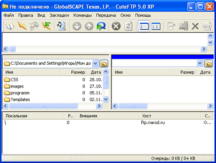Image resolution: width=216 pixels, height=163 pixels.
Task: Click the 28.10. date of CSS folder
Action: click(95, 79)
